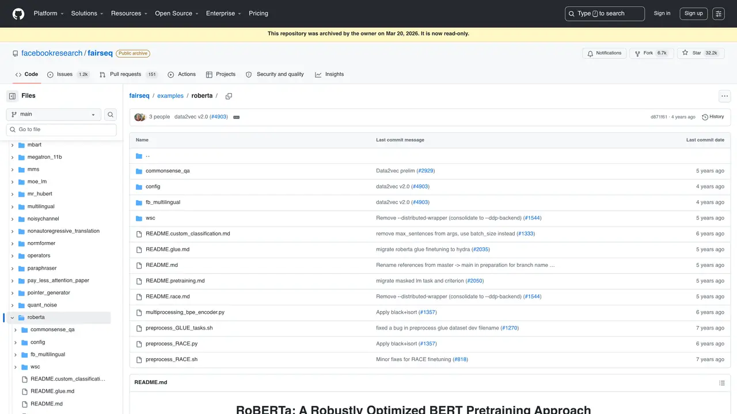Open the facebookresearch owner link
Image resolution: width=737 pixels, height=414 pixels.
52,53
